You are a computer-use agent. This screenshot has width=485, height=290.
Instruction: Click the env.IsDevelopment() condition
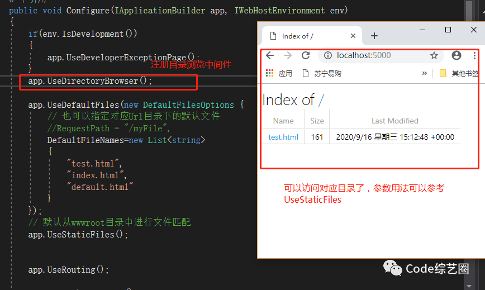click(88, 34)
